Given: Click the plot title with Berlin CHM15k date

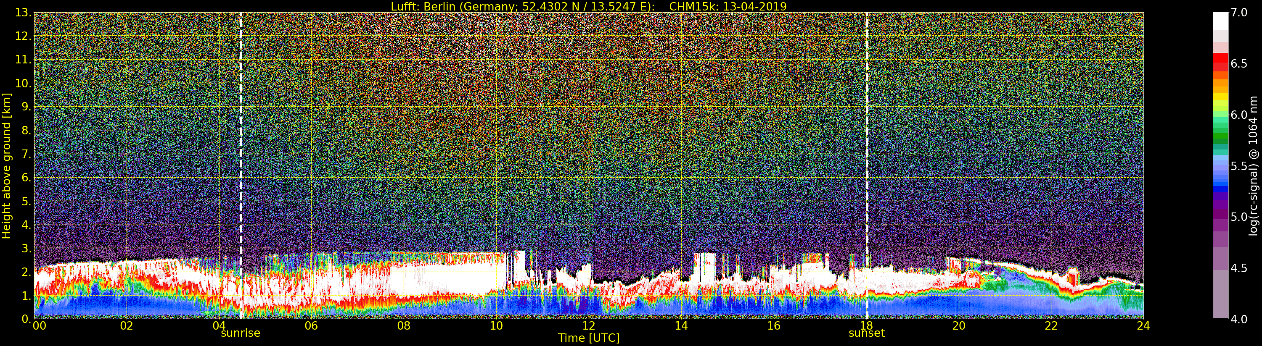Looking at the screenshot, I should 588,6.
